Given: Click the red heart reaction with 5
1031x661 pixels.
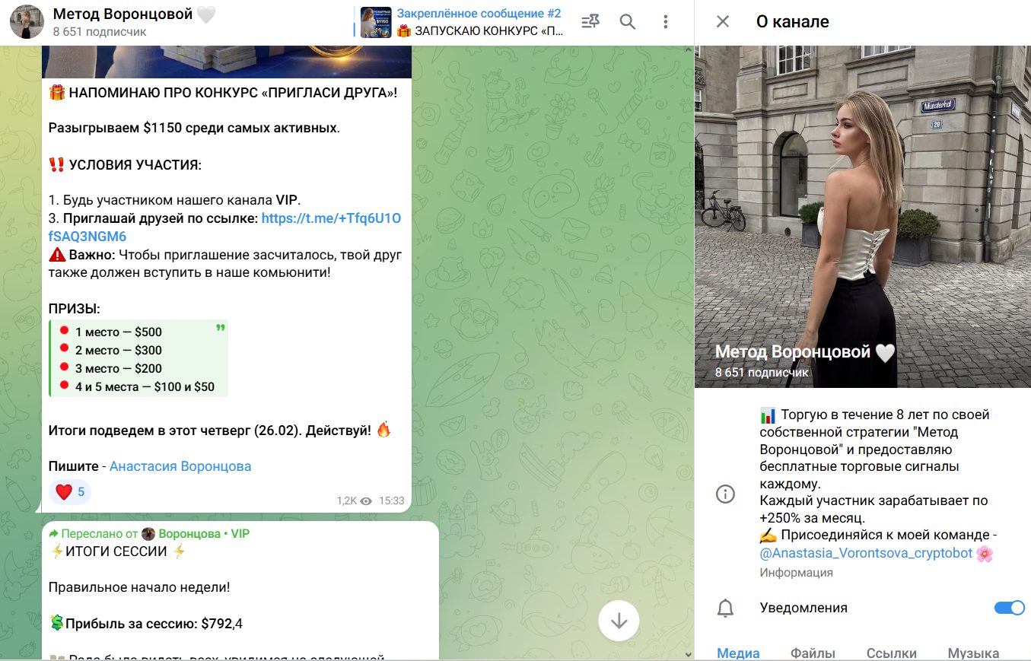Looking at the screenshot, I should 70,492.
